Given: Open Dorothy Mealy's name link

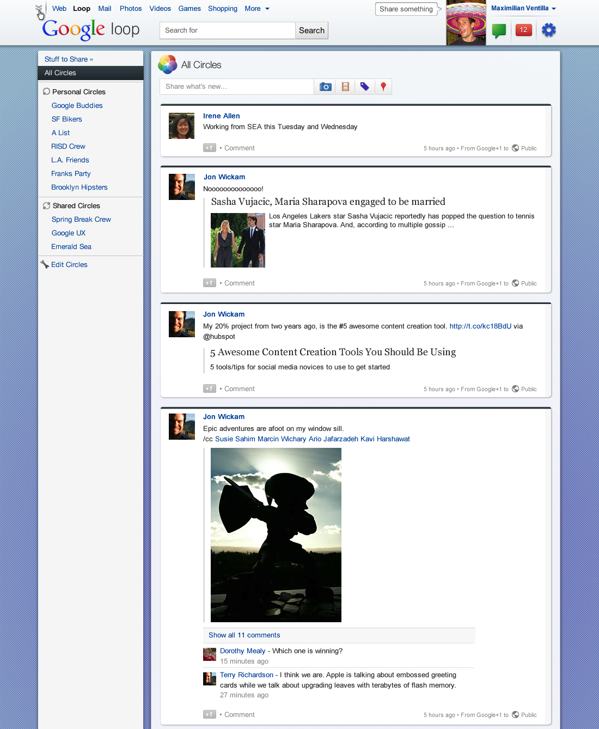Looking at the screenshot, I should point(242,651).
